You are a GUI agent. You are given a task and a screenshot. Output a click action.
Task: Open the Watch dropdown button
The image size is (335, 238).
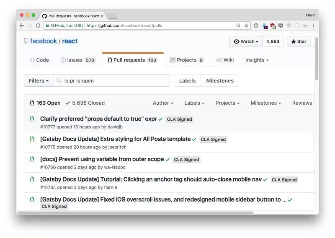point(246,41)
